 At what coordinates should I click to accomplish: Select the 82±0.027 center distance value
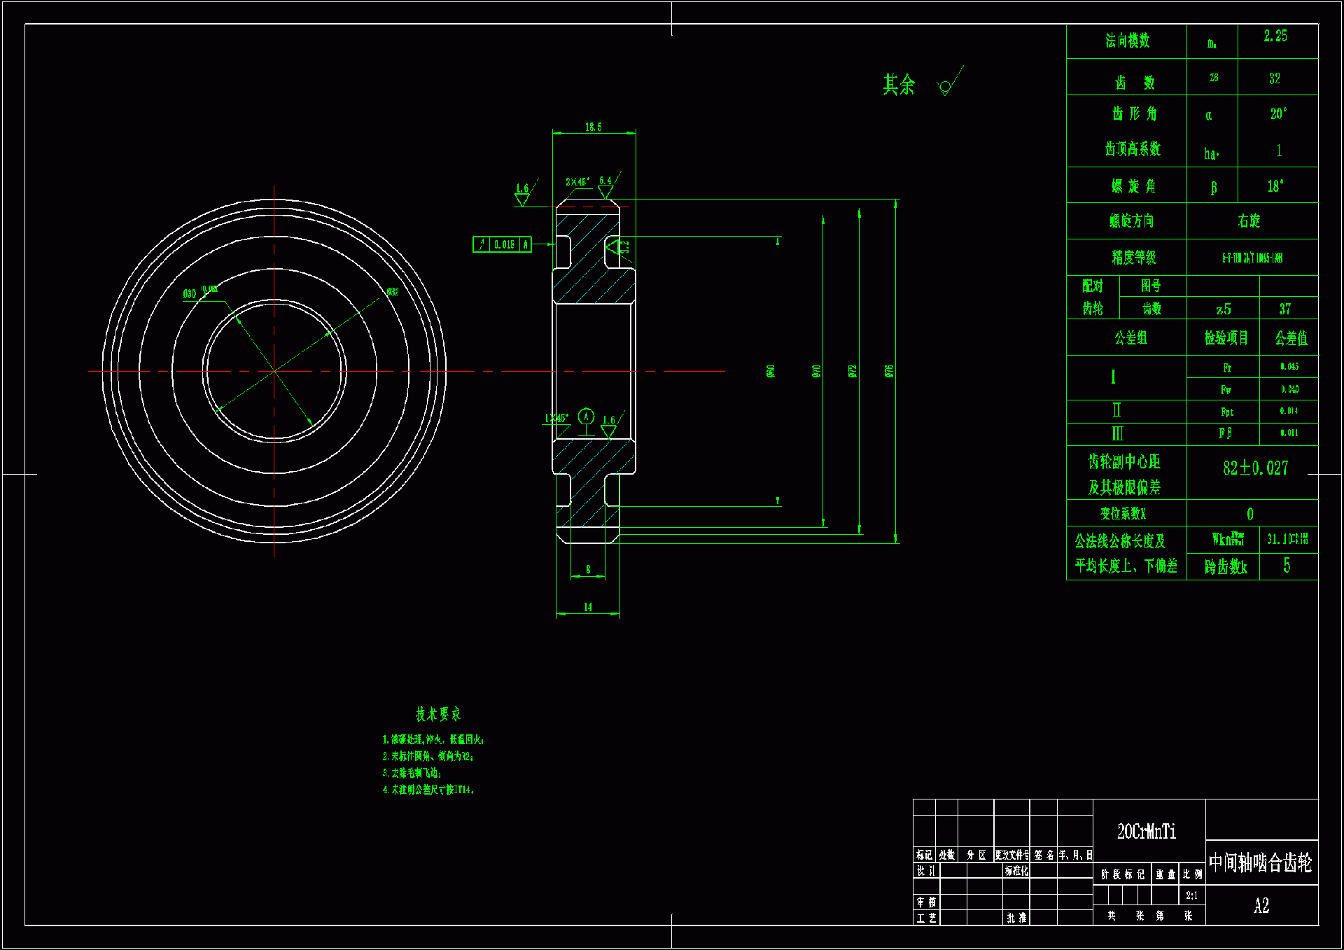point(1255,468)
